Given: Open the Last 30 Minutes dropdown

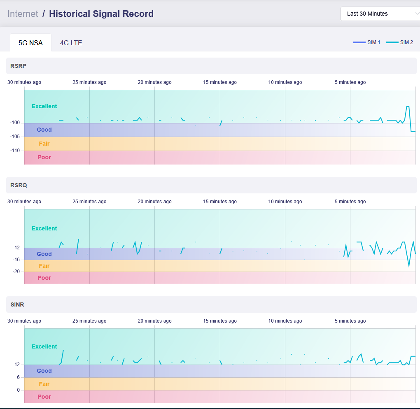Looking at the screenshot, I should (x=380, y=14).
